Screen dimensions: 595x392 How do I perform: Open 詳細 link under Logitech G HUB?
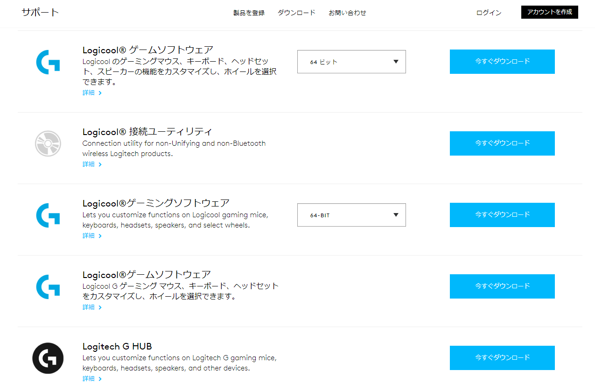click(92, 378)
